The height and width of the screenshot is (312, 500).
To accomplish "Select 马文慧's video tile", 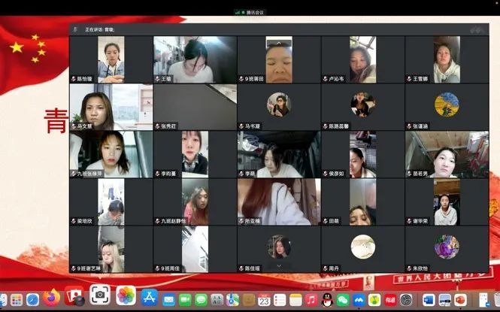I will pos(111,105).
